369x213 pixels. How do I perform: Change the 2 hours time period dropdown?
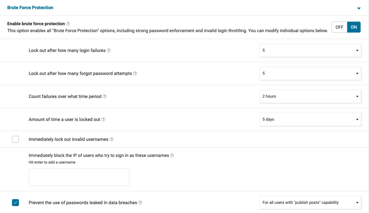[310, 96]
